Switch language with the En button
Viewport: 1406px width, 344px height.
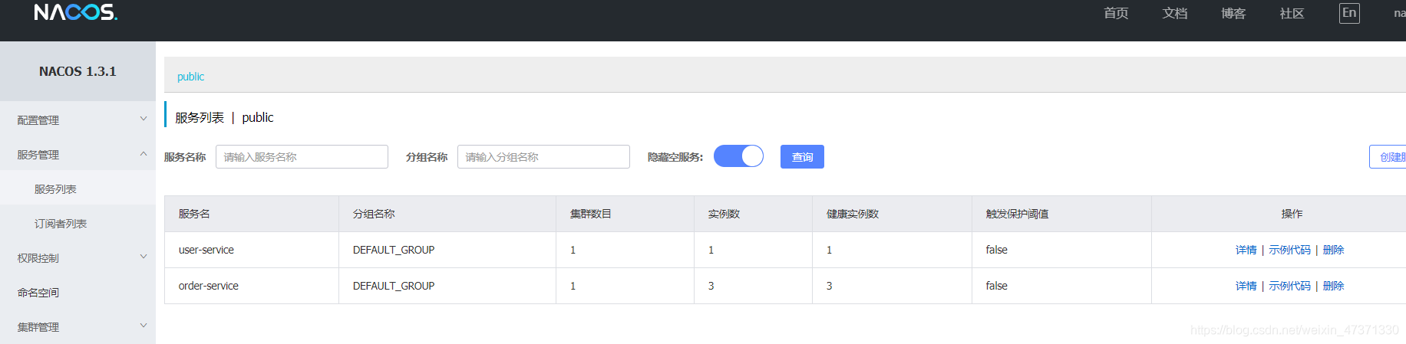tap(1349, 13)
